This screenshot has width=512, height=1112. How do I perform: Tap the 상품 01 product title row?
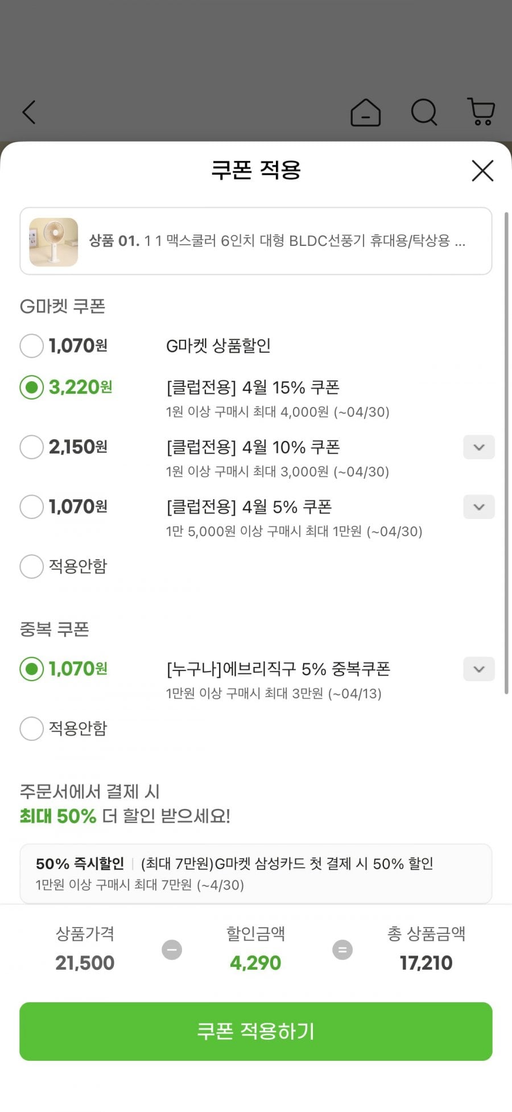tap(277, 241)
